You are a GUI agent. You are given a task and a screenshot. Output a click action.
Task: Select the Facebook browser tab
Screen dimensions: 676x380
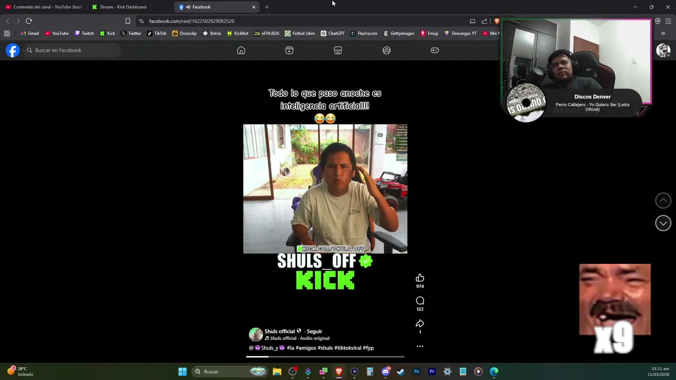(217, 7)
